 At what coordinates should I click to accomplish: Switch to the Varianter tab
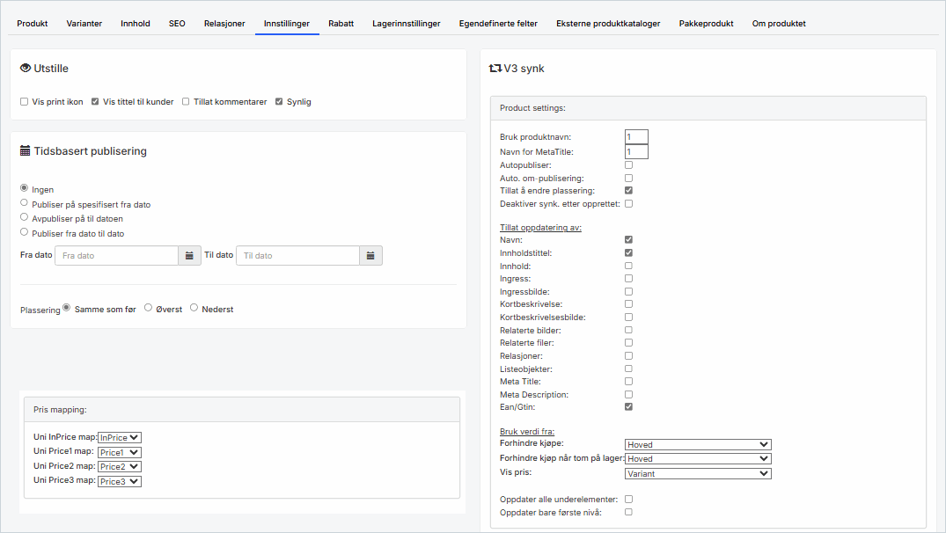[84, 23]
